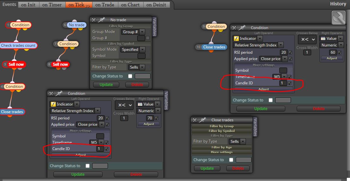350x181 pixels.
Task: Expand Filter by Group in Close trades
Action: (x=222, y=126)
